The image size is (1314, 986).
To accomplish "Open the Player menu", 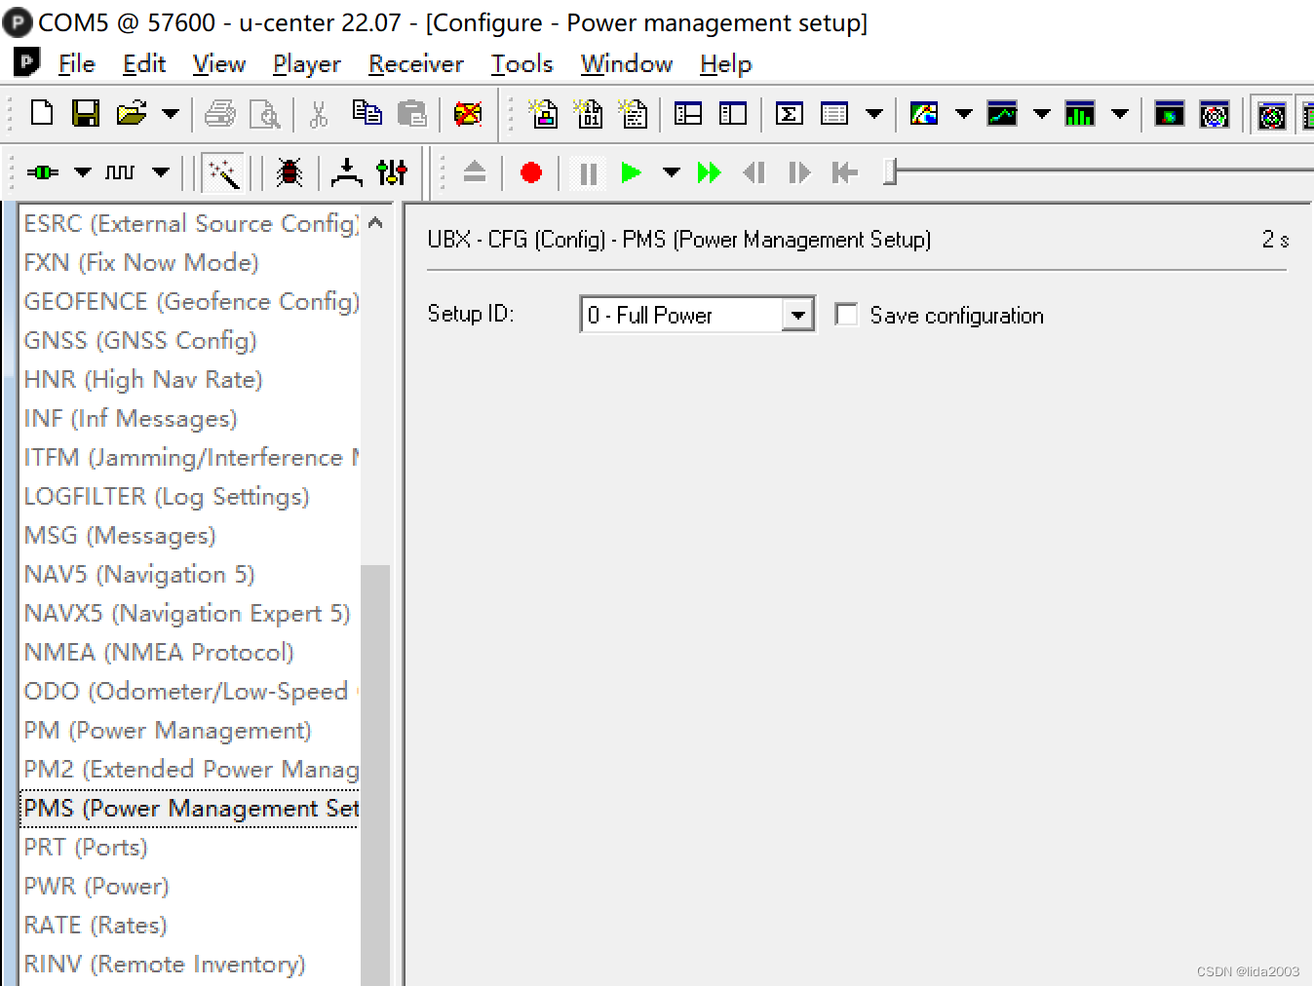I will [x=307, y=64].
